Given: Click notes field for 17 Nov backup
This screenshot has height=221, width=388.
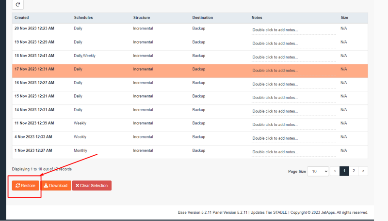Looking at the screenshot, I should pos(293,71).
